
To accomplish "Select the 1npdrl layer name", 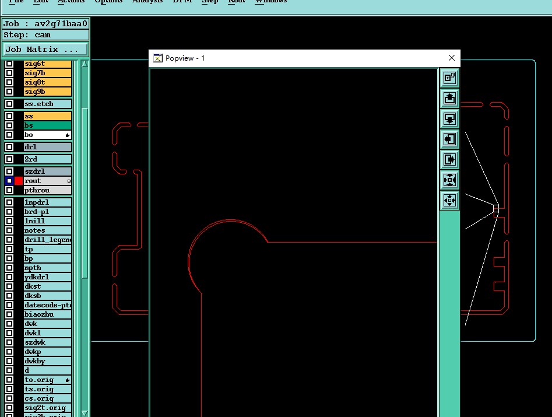I will tap(48, 202).
